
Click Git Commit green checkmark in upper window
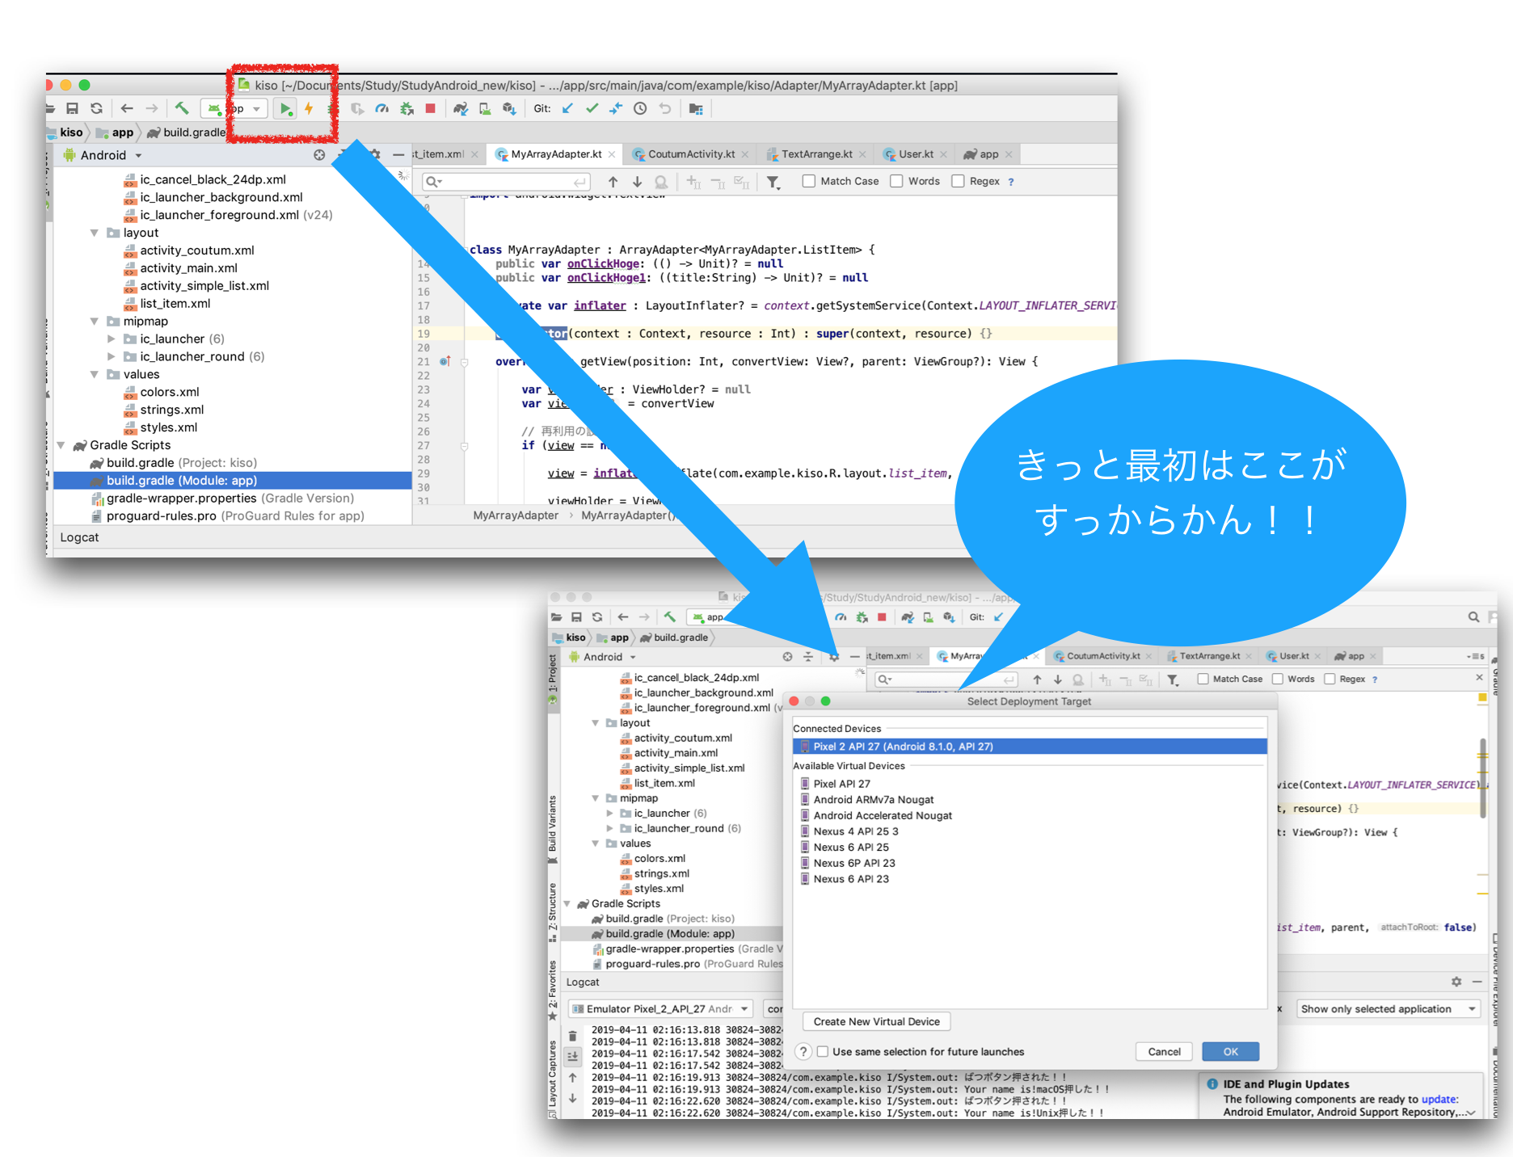coord(592,108)
